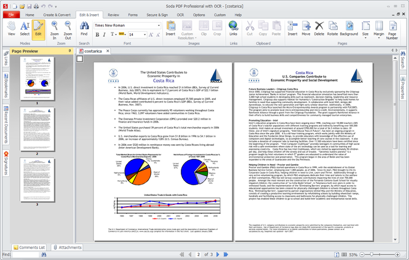Screen dimensions: 409x260
Task: Click the page Background icon
Action: pyautogui.click(x=349, y=28)
